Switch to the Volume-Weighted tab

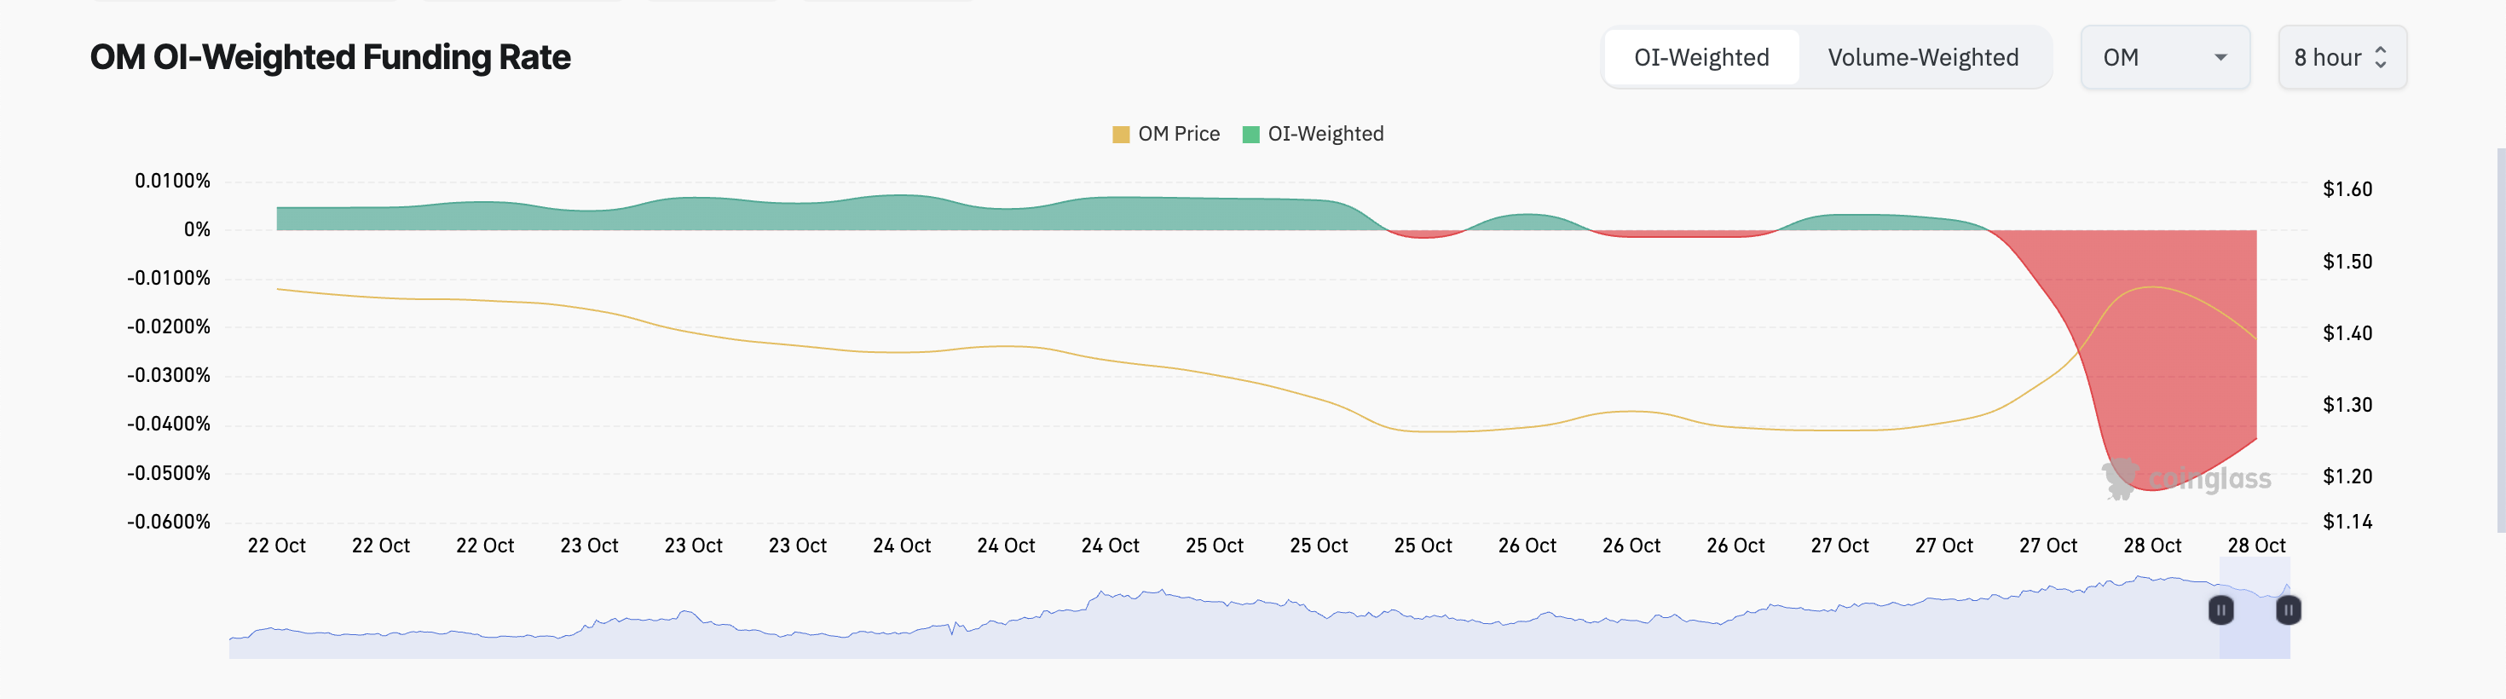click(x=1923, y=57)
